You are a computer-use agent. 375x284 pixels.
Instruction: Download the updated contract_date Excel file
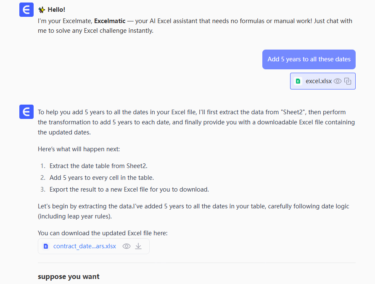point(138,246)
